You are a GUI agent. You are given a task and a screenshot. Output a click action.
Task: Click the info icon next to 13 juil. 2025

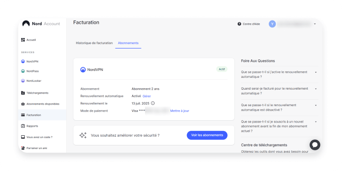[153, 103]
